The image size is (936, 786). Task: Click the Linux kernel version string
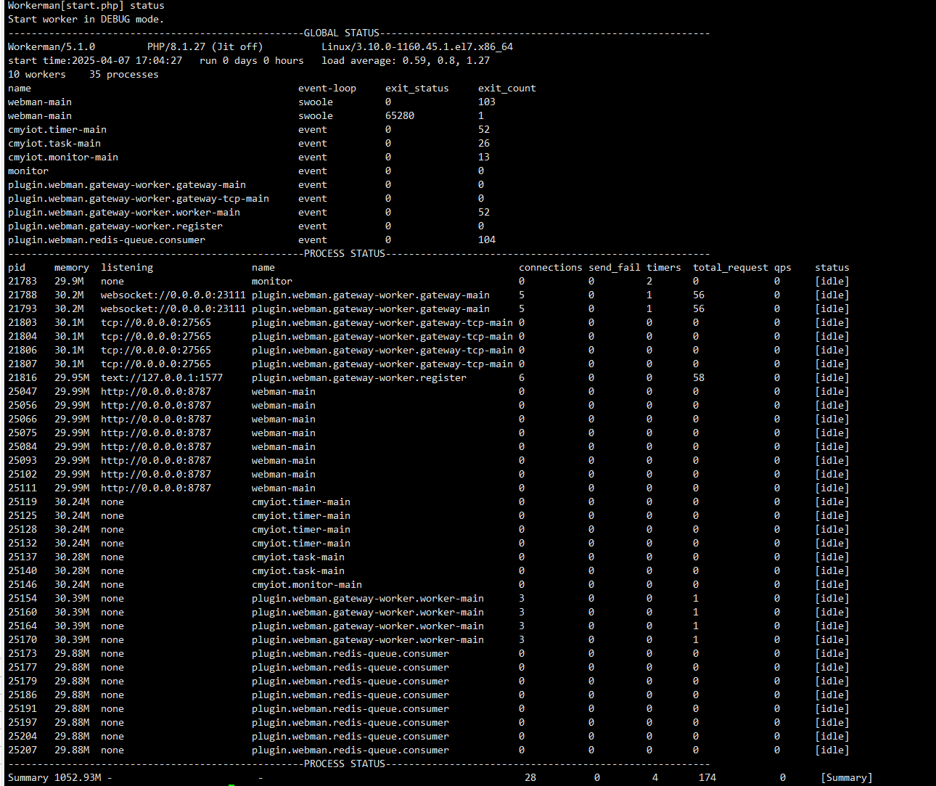[417, 46]
